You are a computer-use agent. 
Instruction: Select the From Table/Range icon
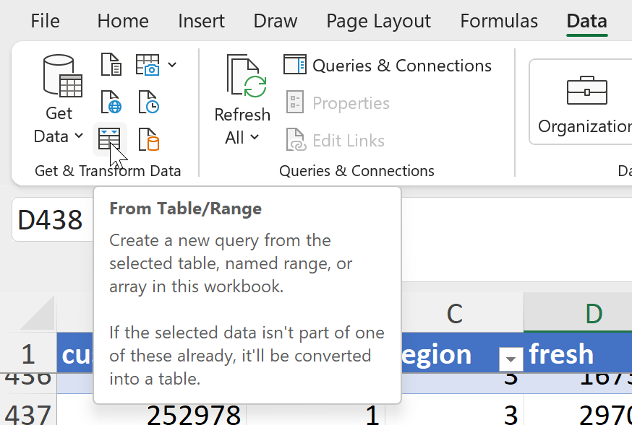coord(109,140)
